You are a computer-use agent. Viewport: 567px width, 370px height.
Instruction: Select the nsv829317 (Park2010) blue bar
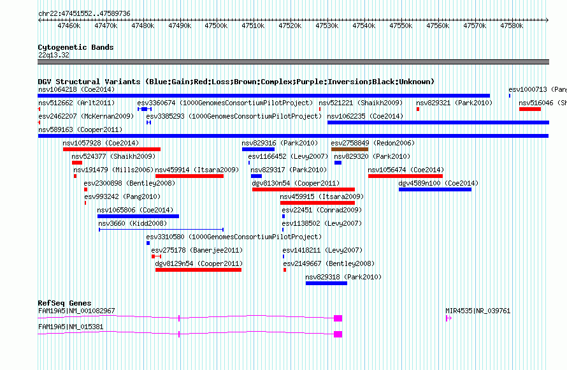(x=256, y=176)
